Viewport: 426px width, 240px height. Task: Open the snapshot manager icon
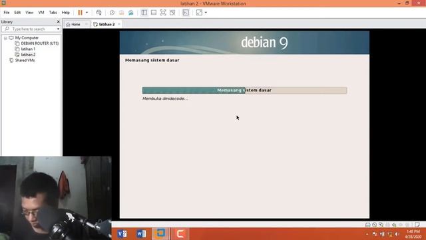(x=131, y=13)
